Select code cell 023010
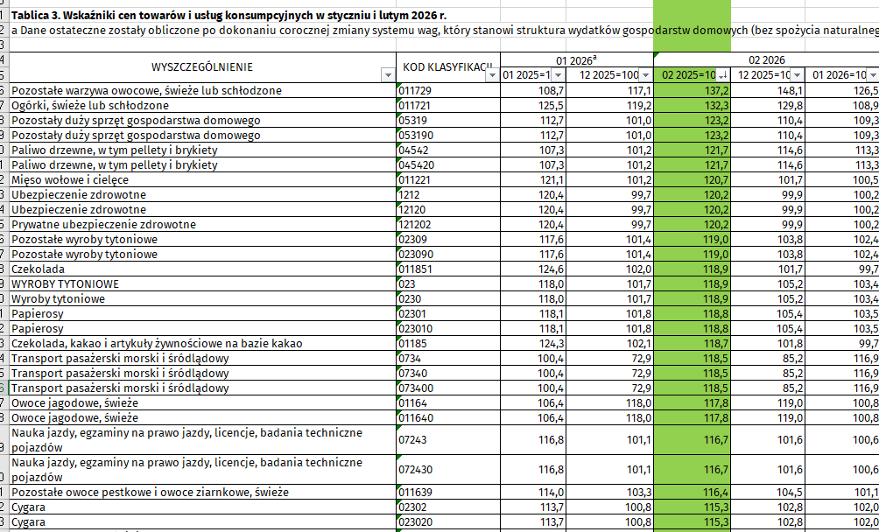This screenshot has width=879, height=532. click(448, 328)
